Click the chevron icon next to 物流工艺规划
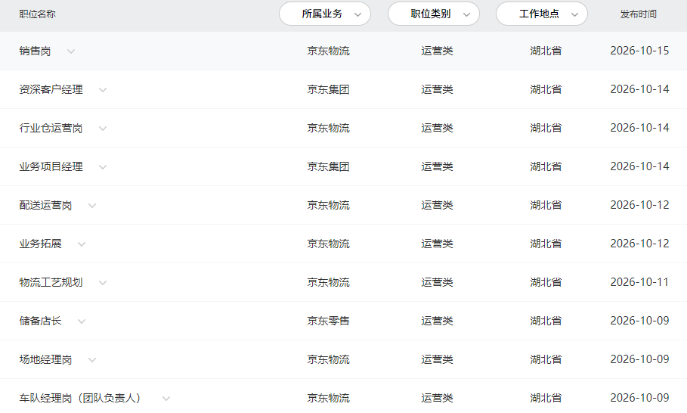The width and height of the screenshot is (687, 413). (x=103, y=283)
